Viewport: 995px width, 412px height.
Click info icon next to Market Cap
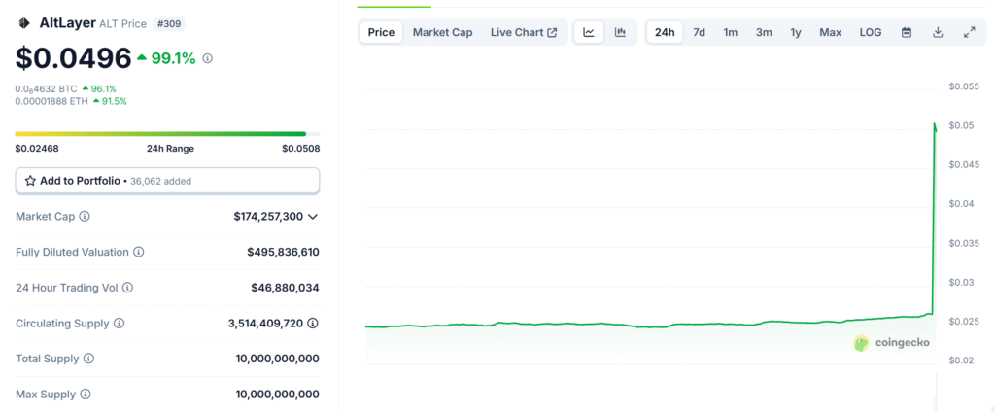pos(85,217)
